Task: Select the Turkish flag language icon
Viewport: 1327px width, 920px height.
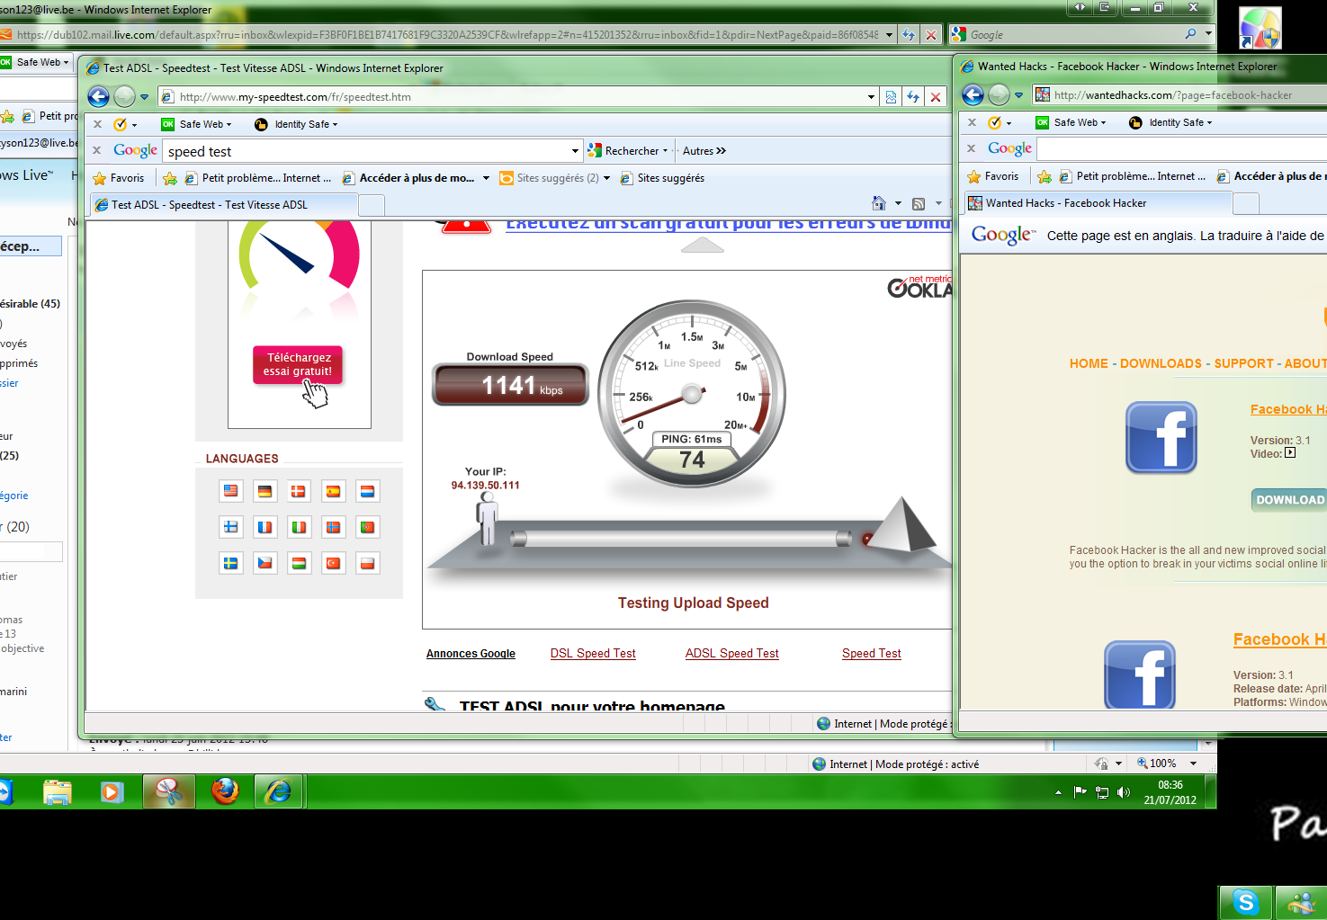Action: (x=333, y=563)
